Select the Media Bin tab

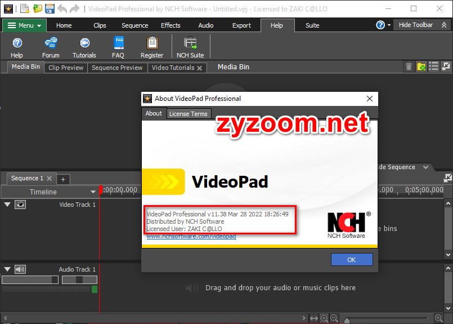[x=26, y=67]
